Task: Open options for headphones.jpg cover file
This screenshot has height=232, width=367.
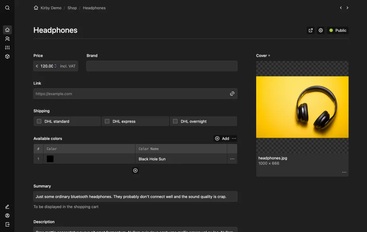Action: tap(344, 172)
